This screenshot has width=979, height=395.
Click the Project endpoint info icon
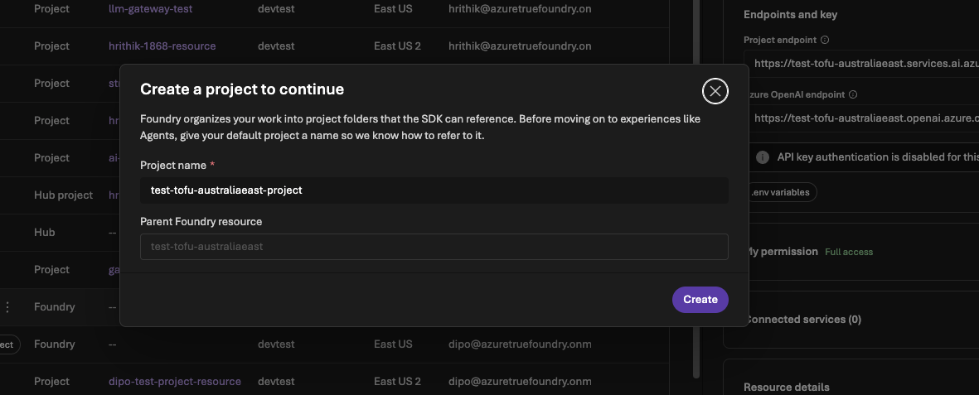pyautogui.click(x=825, y=40)
